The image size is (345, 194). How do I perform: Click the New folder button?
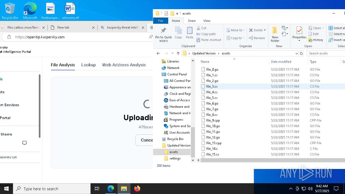pos(275,34)
